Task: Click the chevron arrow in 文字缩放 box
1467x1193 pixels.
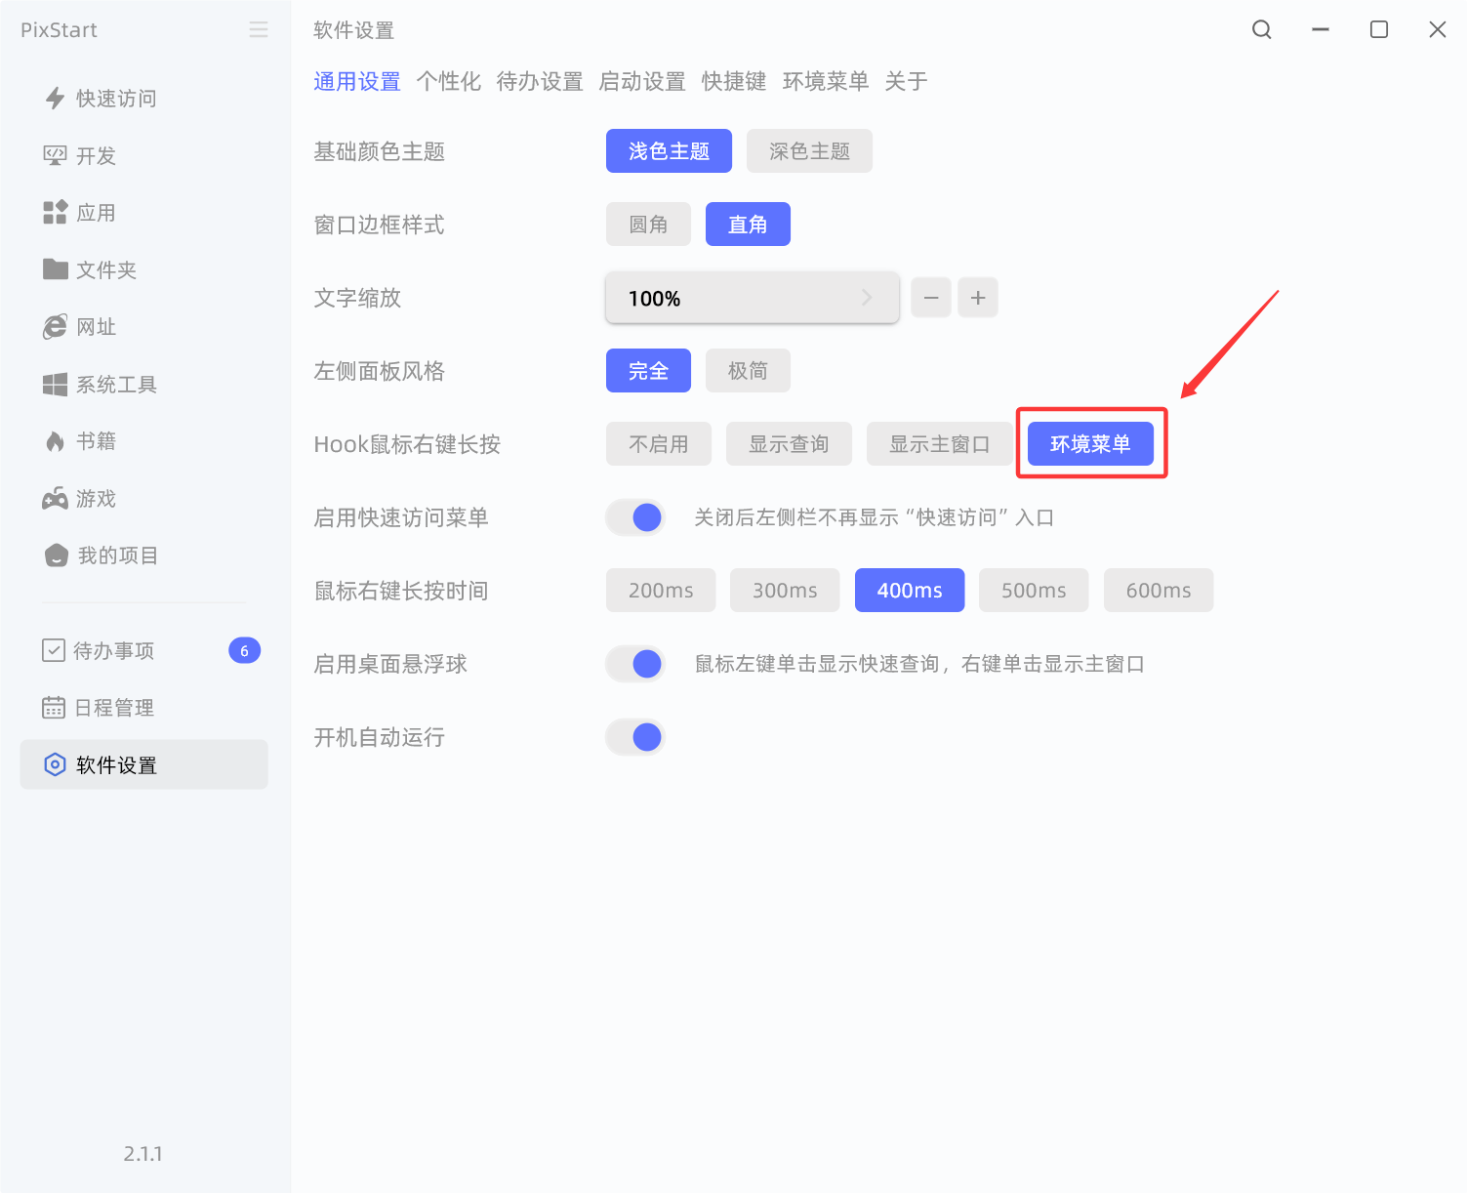Action: [x=867, y=298]
